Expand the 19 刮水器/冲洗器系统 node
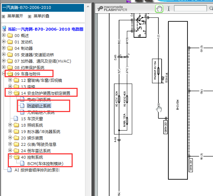 [x=10, y=131]
